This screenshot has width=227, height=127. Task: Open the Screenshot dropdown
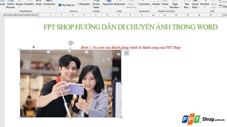pyautogui.click(x=49, y=5)
